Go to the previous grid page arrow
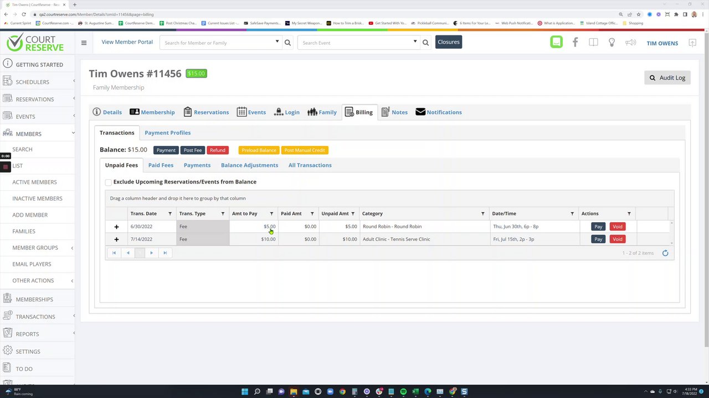Image resolution: width=709 pixels, height=398 pixels. pos(128,253)
